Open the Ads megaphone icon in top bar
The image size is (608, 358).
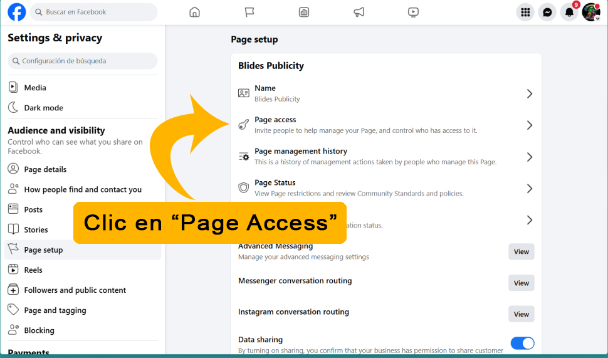pos(359,12)
